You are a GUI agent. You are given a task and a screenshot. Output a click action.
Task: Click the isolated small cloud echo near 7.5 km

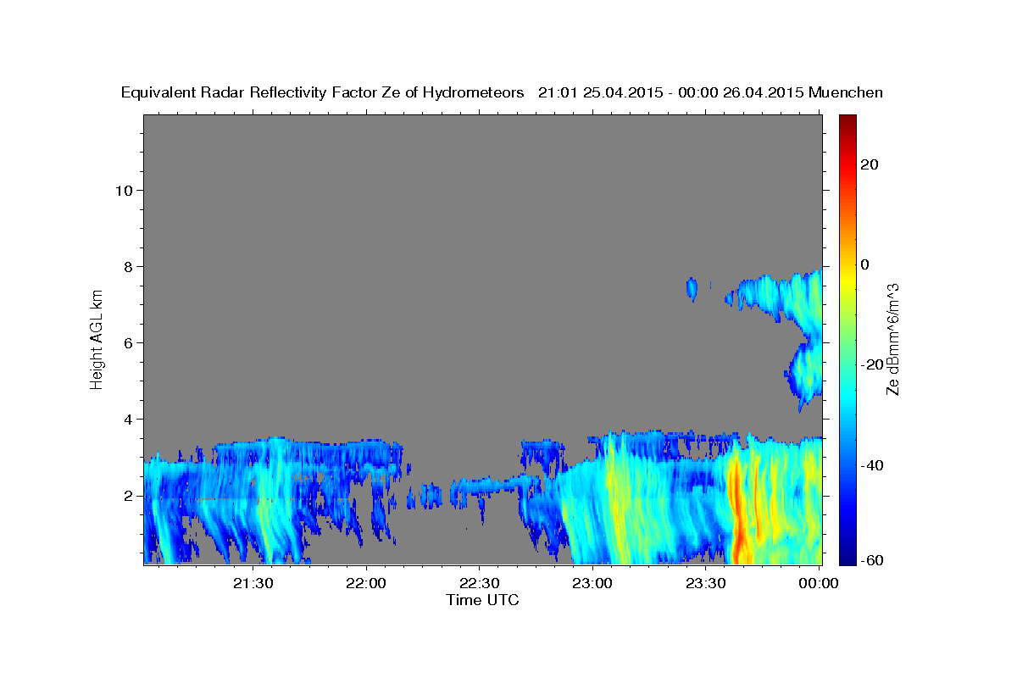[692, 289]
